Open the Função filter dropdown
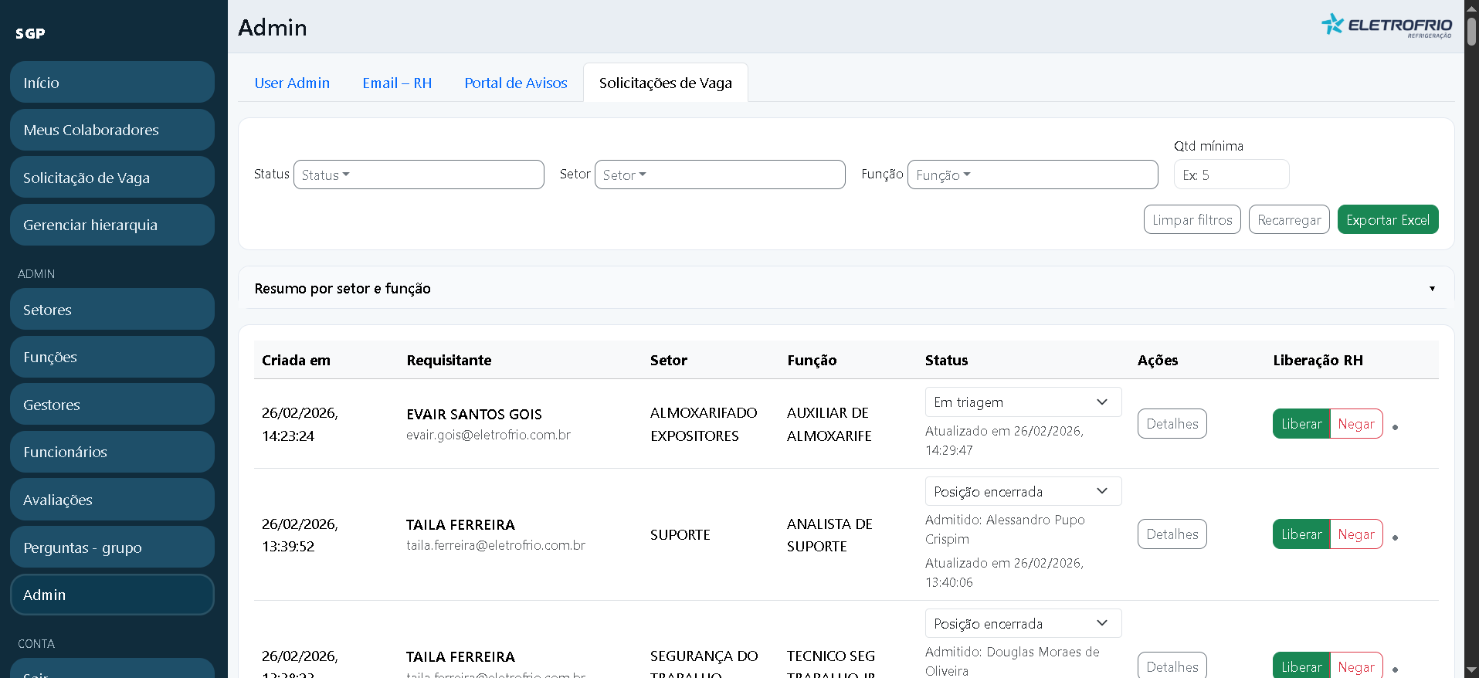The height and width of the screenshot is (678, 1479). [x=1032, y=175]
